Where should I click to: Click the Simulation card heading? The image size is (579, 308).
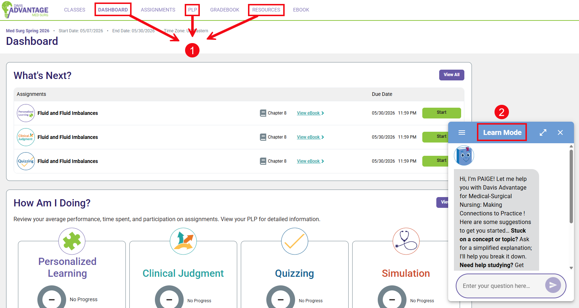(406, 273)
